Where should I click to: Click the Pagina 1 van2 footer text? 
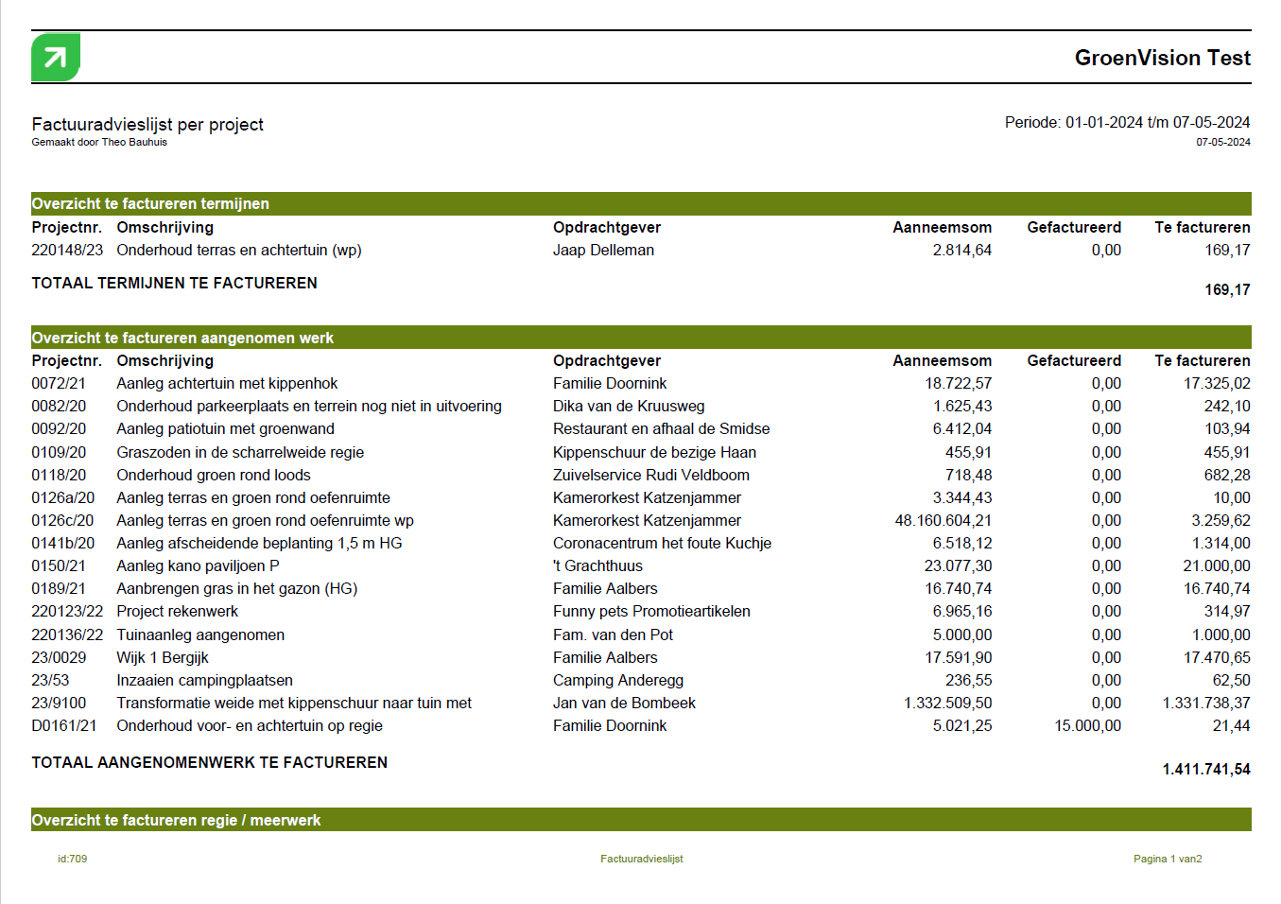pos(1168,860)
